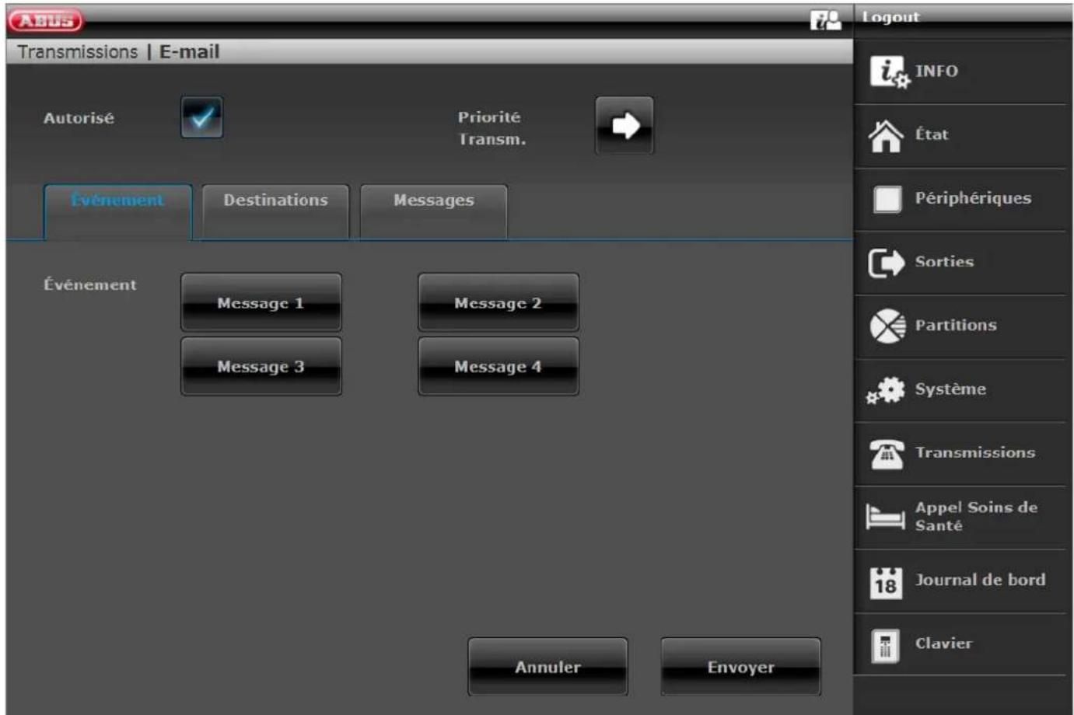Click the Logout link
The width and height of the screenshot is (1074, 715).
tap(890, 17)
